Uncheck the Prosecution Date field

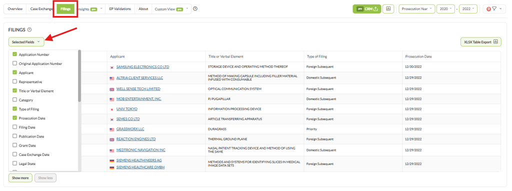point(14,118)
